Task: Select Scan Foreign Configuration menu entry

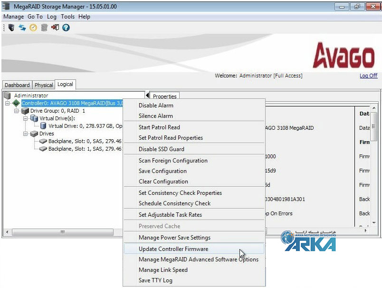Action: 173,161
